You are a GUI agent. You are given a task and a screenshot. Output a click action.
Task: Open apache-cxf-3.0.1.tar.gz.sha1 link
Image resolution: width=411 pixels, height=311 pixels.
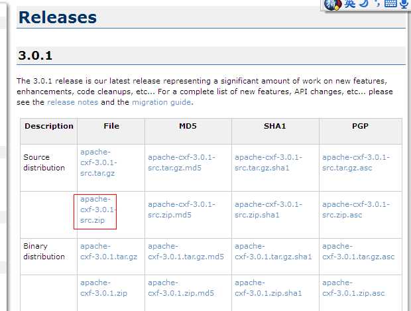(x=273, y=251)
